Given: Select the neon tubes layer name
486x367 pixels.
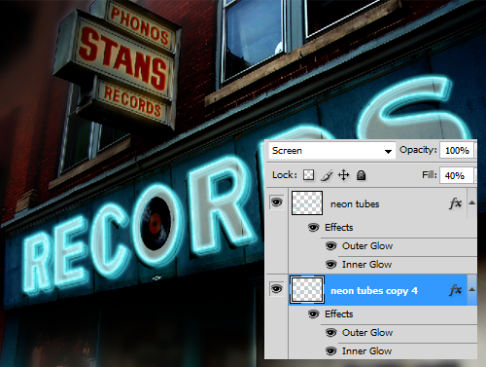Looking at the screenshot, I should coord(355,204).
